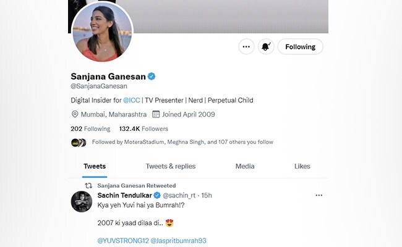The height and width of the screenshot is (247, 402).
Task: Open the @ICC mention link in bio
Action: (x=132, y=100)
